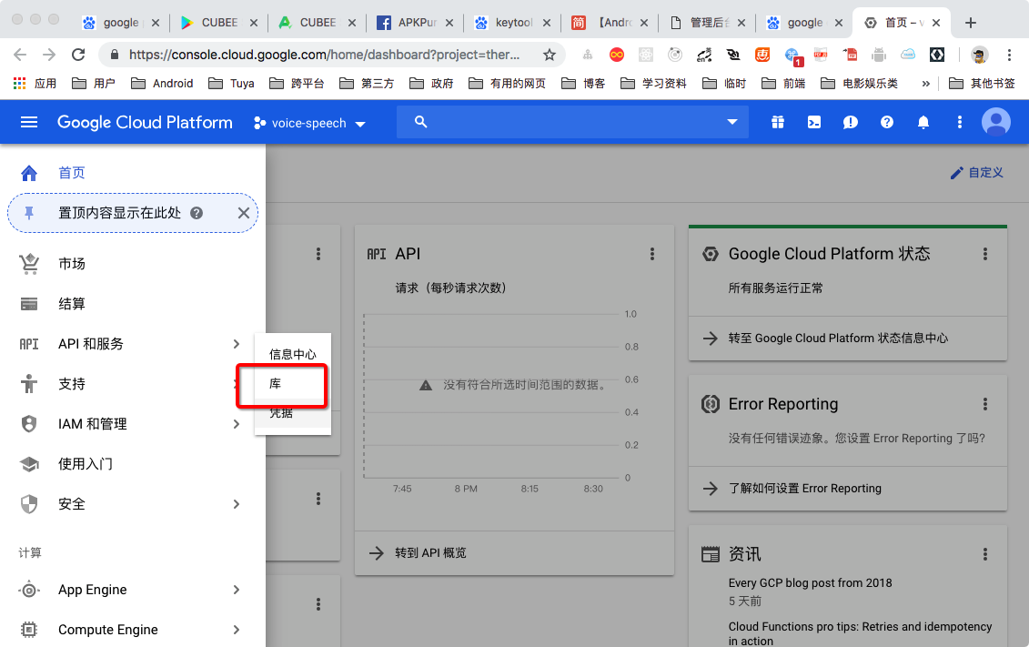Viewport: 1029px width, 647px height.
Task: Open the 学习资料 bookmarks folder
Action: (653, 84)
